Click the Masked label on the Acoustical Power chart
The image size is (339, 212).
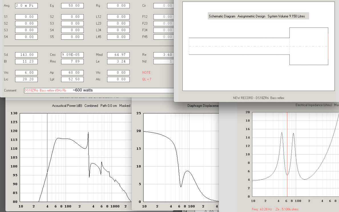[x=125, y=106]
